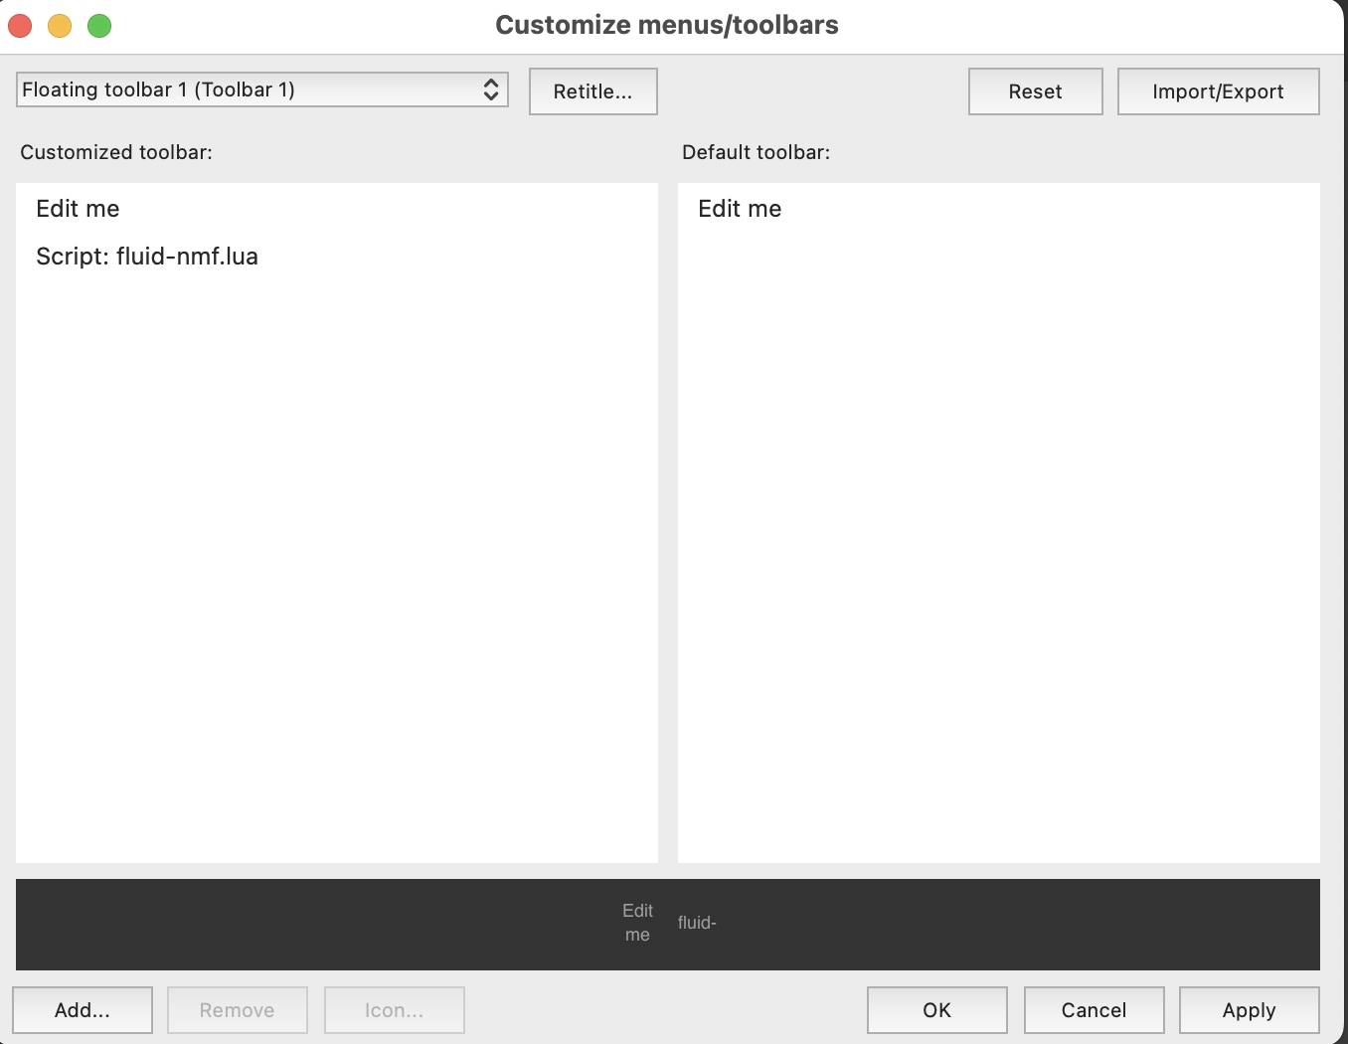Close the window with red button
The image size is (1348, 1044).
click(20, 26)
